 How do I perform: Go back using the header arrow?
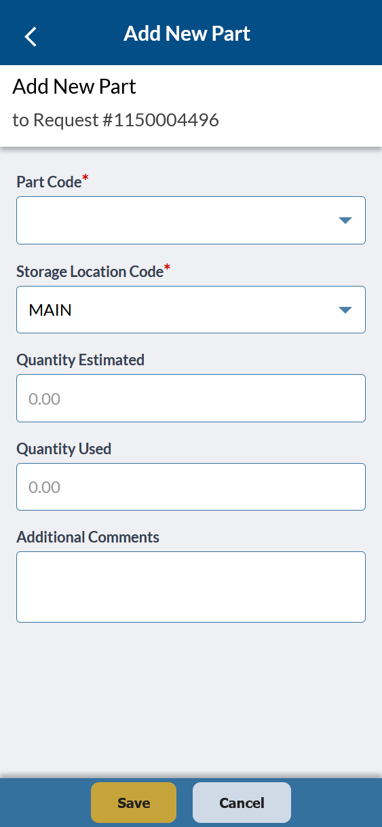tap(31, 36)
